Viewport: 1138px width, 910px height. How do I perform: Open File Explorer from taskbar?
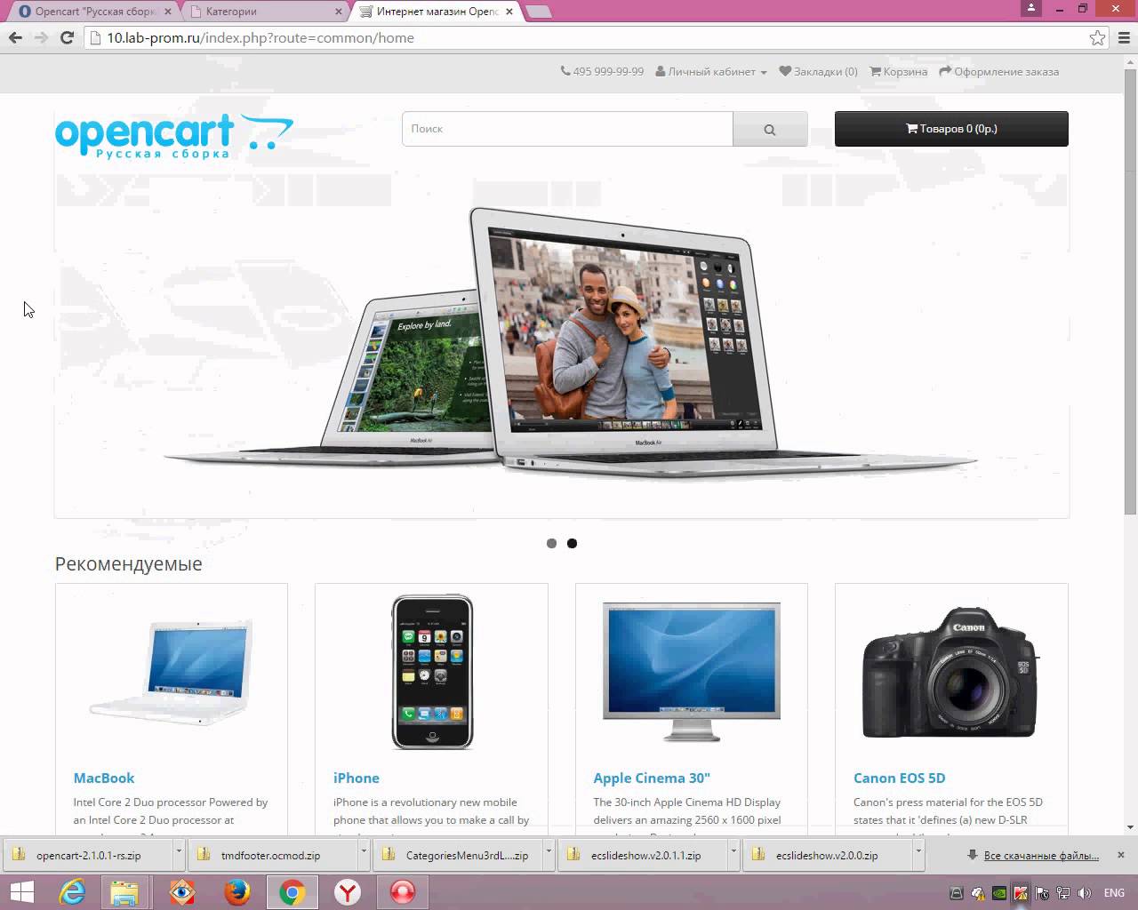click(x=125, y=892)
